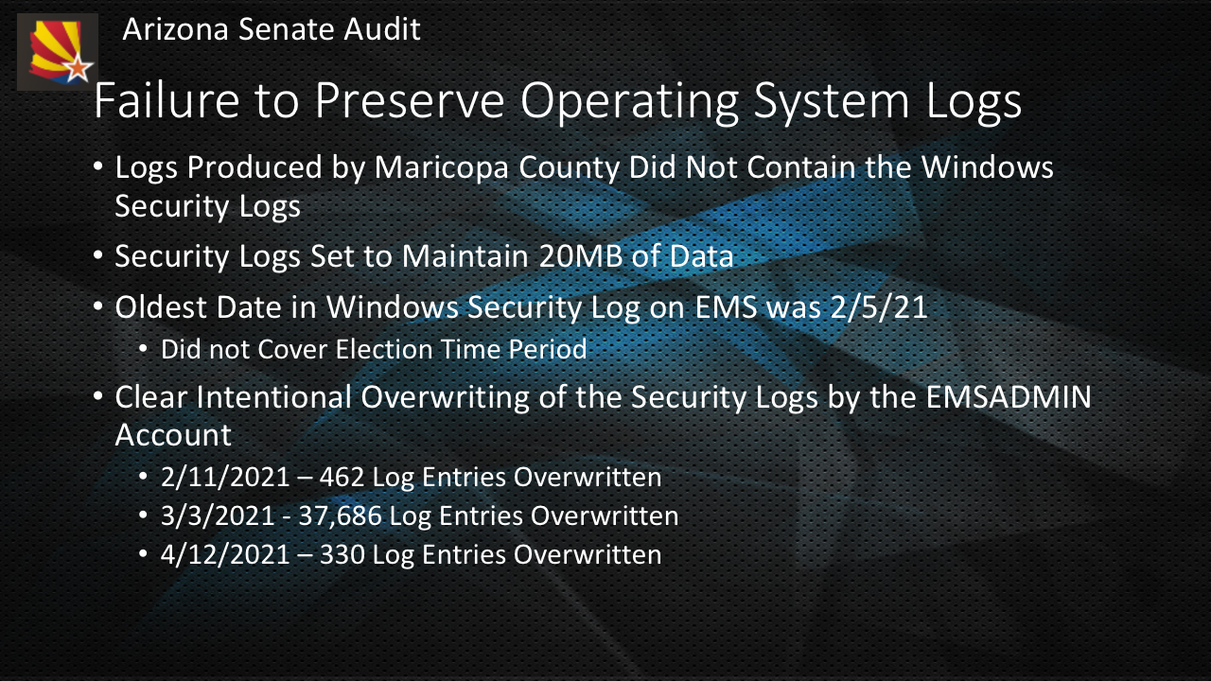Click the word 'Account' on the wrapped line
Image resolution: width=1211 pixels, height=681 pixels.
tap(173, 435)
